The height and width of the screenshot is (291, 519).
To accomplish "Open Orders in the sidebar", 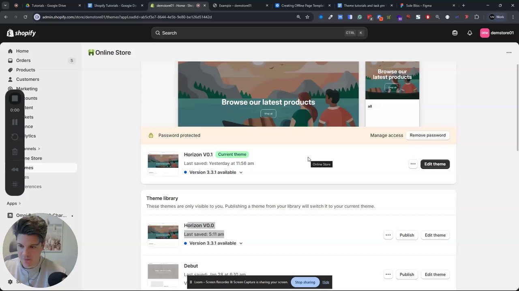I will 23,61.
